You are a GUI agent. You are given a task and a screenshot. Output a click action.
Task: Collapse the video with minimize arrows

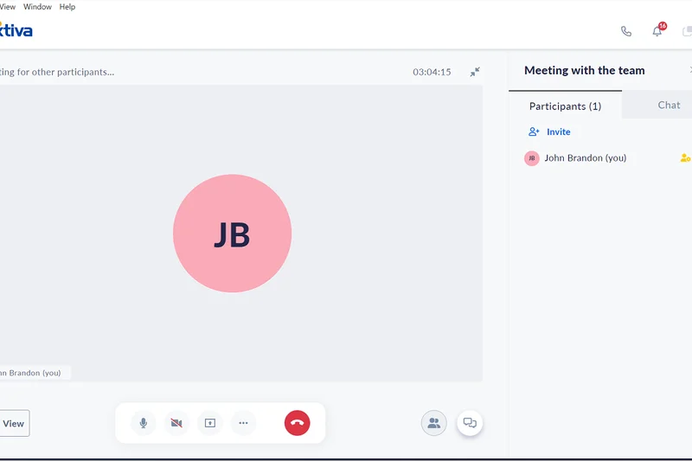pyautogui.click(x=475, y=72)
